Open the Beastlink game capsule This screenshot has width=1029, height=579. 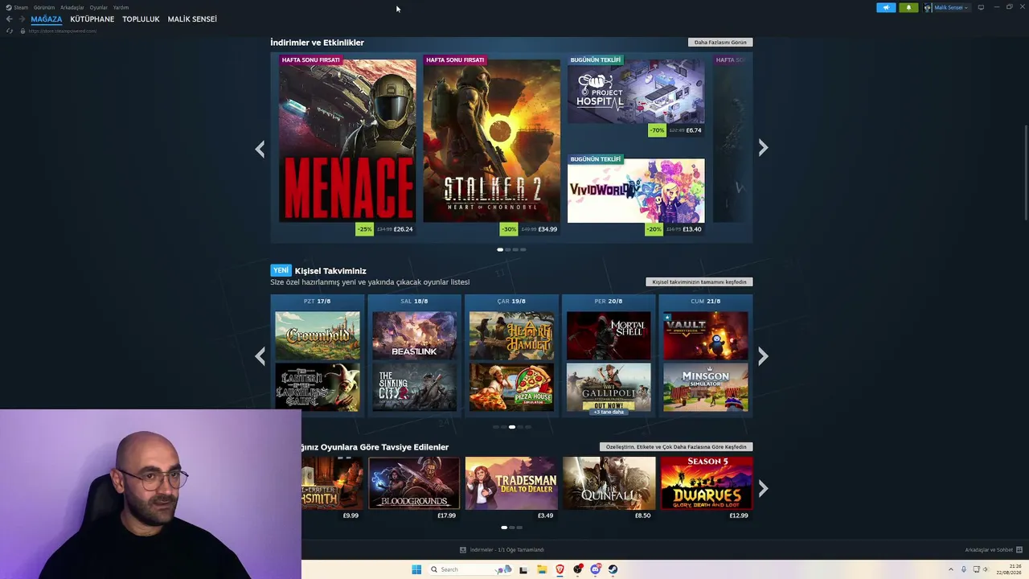(x=414, y=335)
